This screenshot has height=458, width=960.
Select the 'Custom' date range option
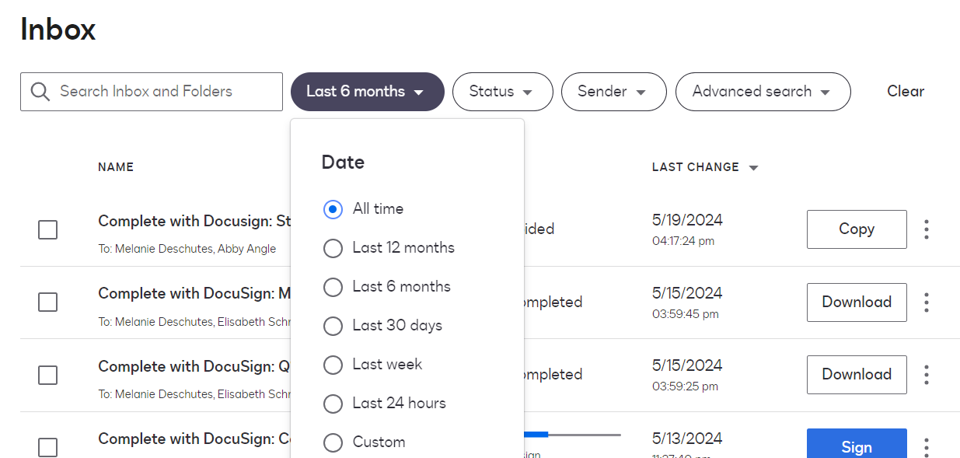coord(333,442)
